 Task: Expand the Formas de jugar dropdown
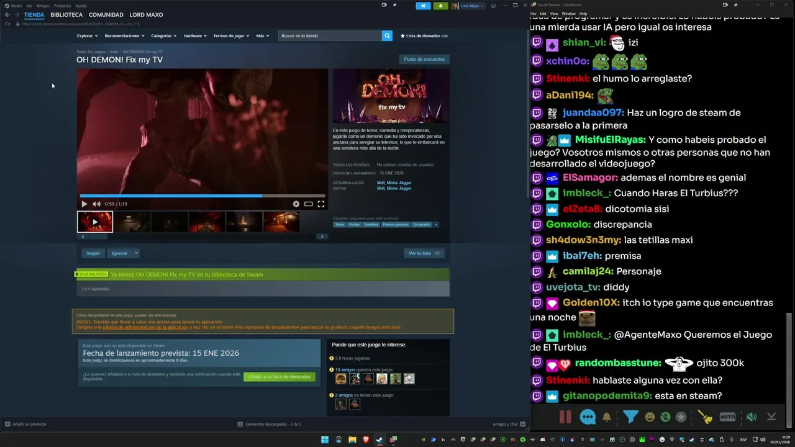[231, 36]
